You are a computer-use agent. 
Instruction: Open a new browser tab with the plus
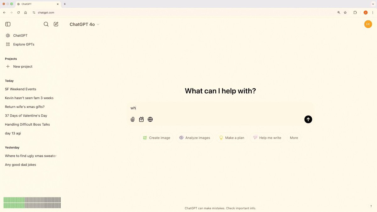[x=65, y=4]
